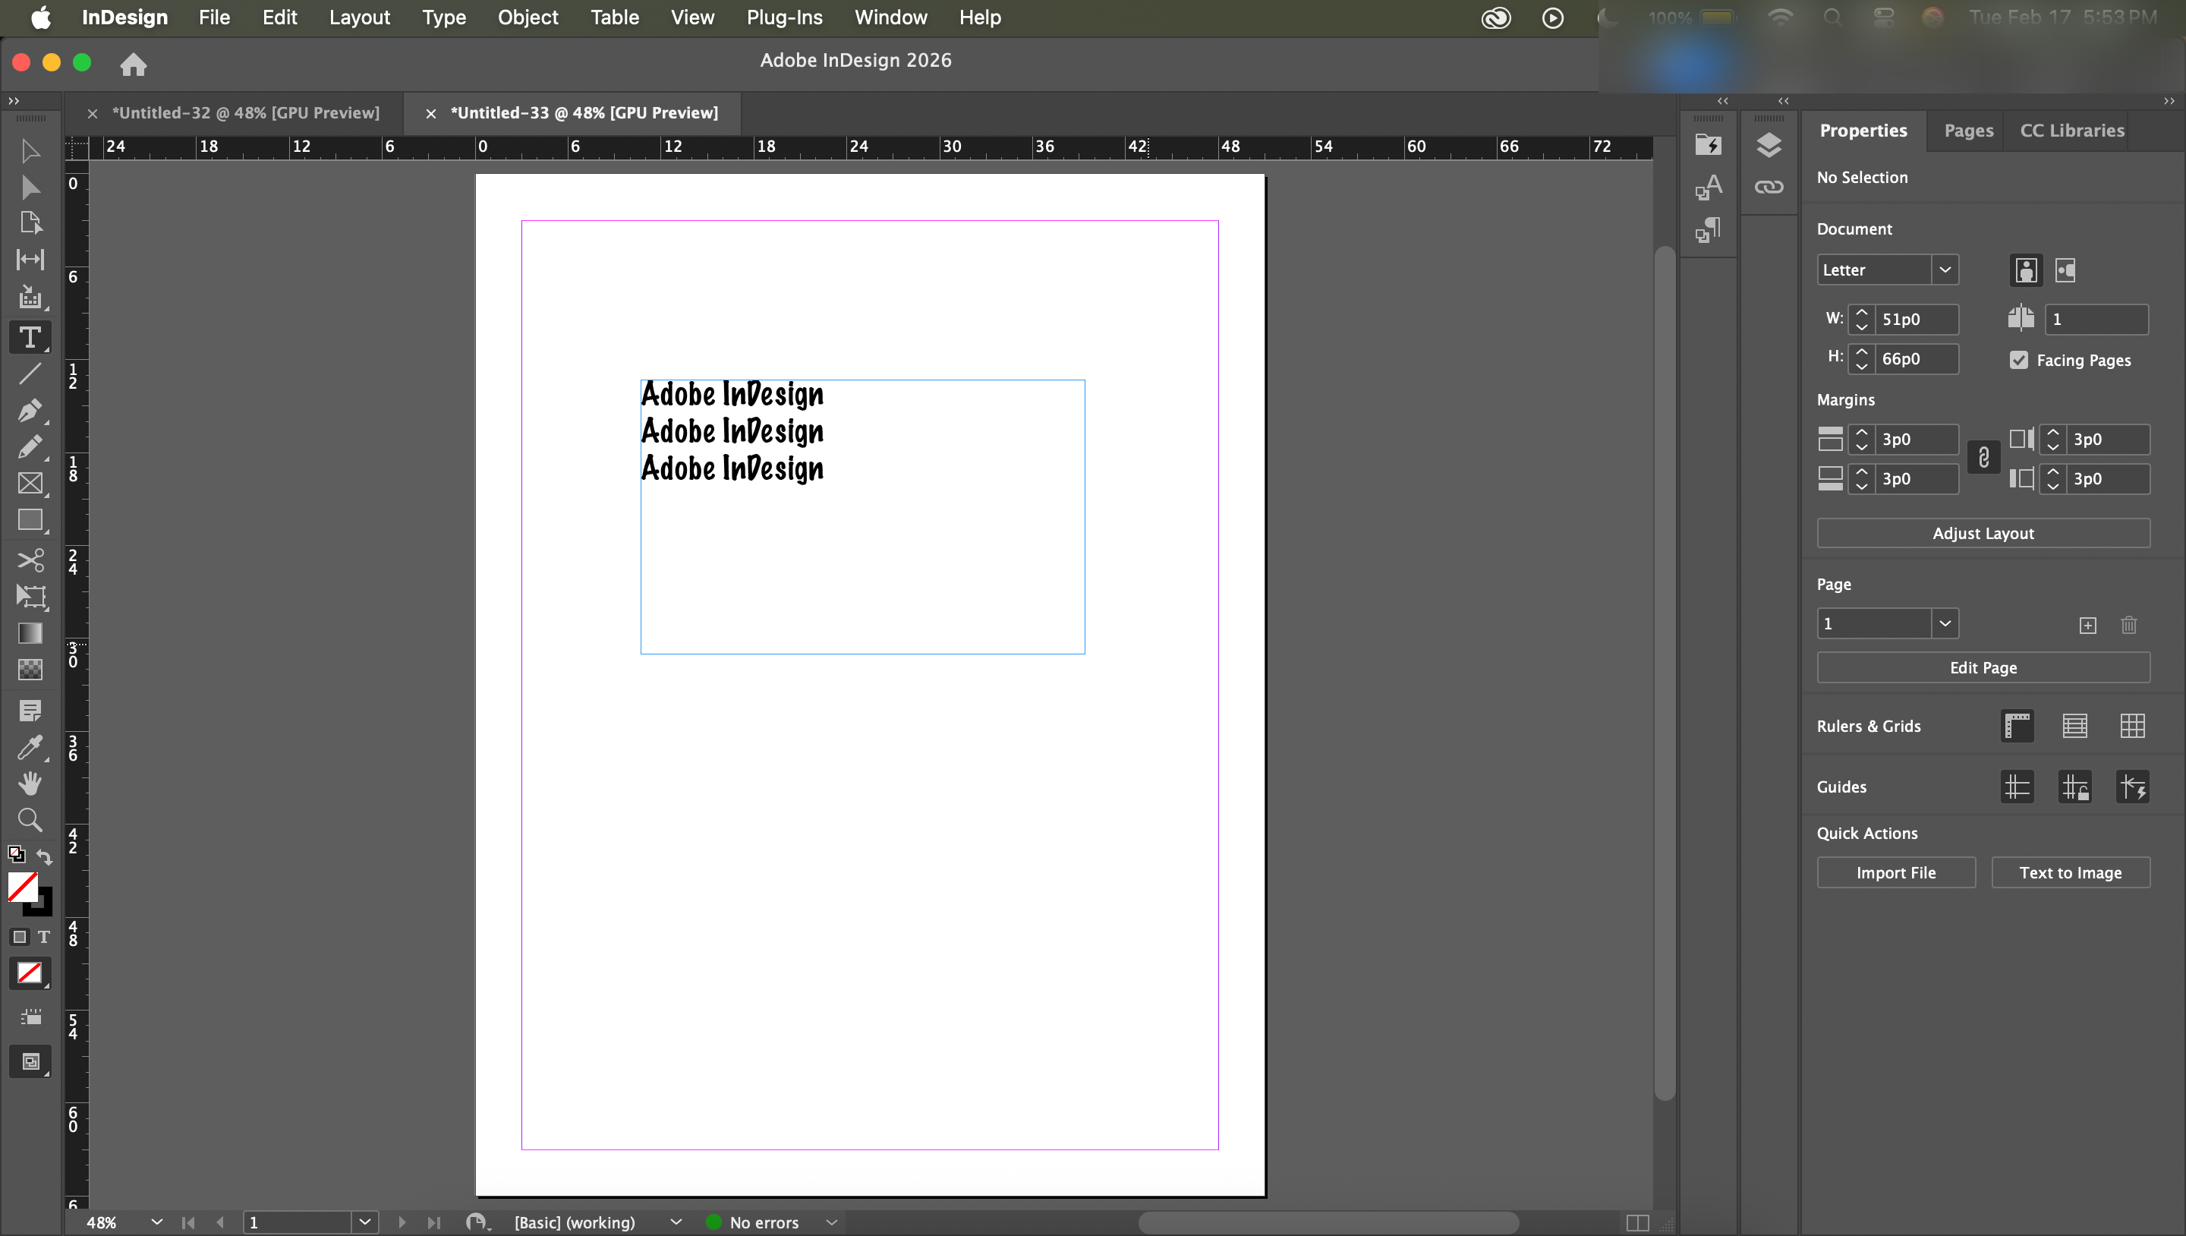The height and width of the screenshot is (1236, 2186).
Task: Expand the zoom level dropdown at 48%
Action: [156, 1222]
